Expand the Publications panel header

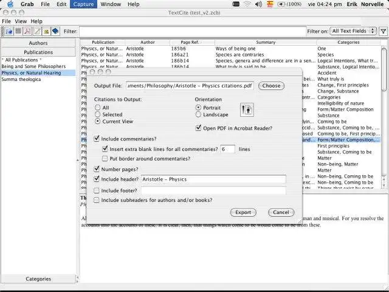38,52
